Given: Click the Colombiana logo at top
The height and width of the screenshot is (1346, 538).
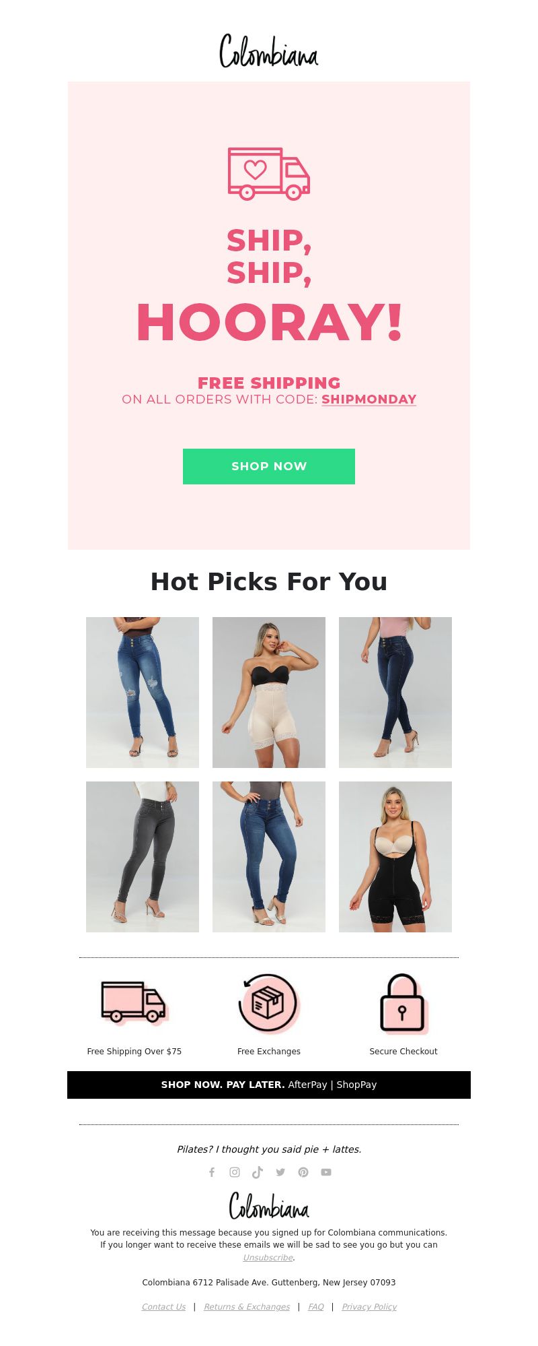Looking at the screenshot, I should [x=269, y=51].
